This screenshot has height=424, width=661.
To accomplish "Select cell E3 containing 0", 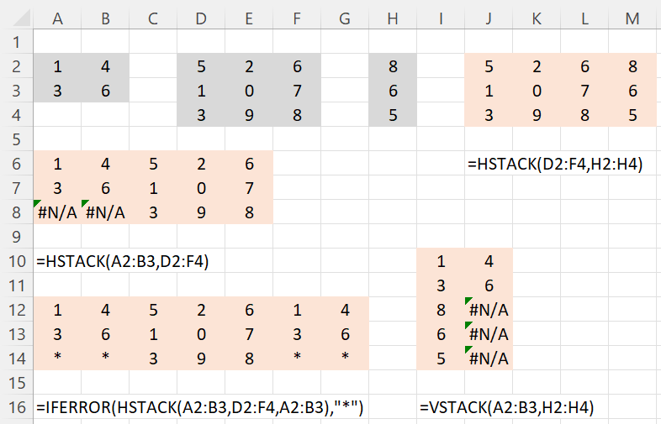I will (249, 91).
